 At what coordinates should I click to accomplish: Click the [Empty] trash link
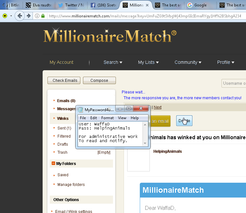(x=104, y=152)
